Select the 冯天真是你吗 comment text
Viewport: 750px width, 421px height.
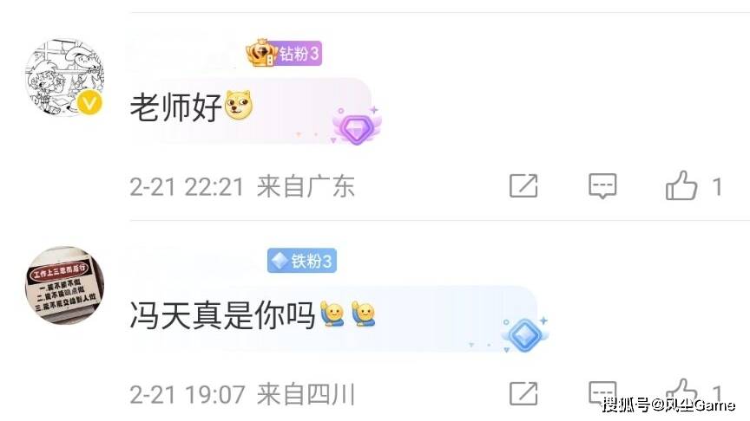pyautogui.click(x=222, y=315)
